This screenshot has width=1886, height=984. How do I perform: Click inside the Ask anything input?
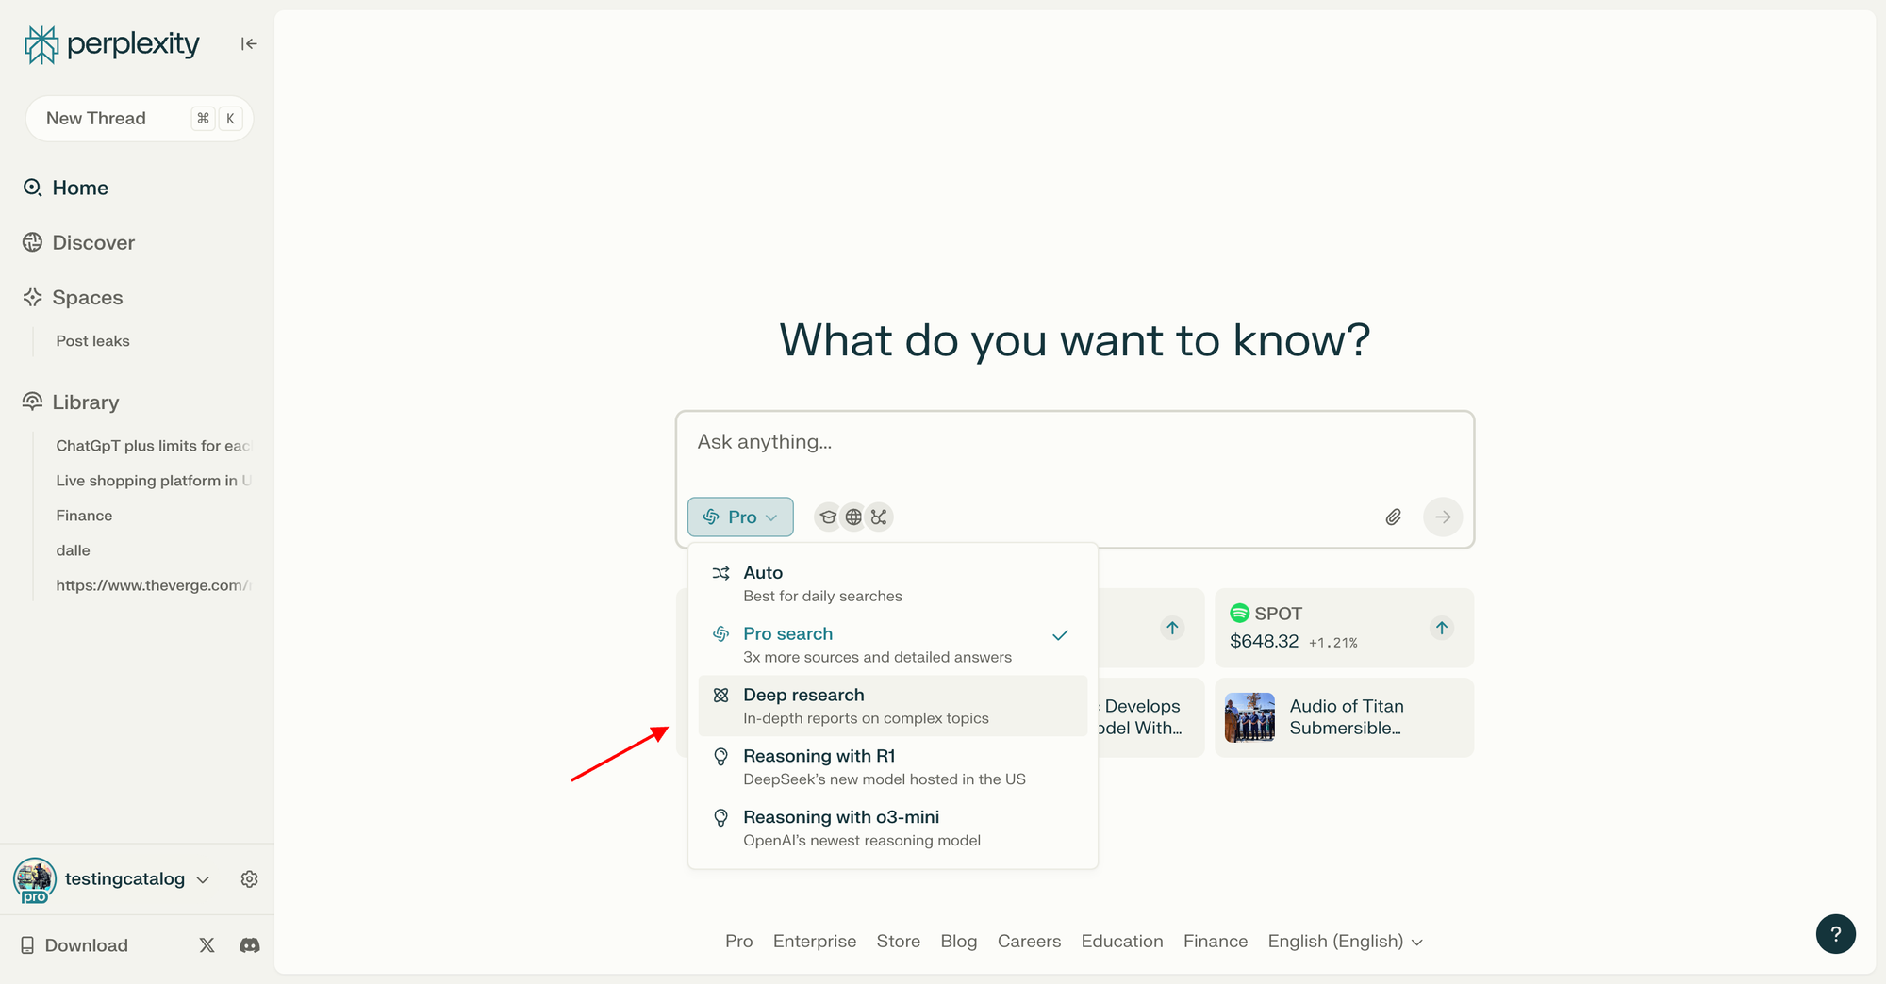1075,442
